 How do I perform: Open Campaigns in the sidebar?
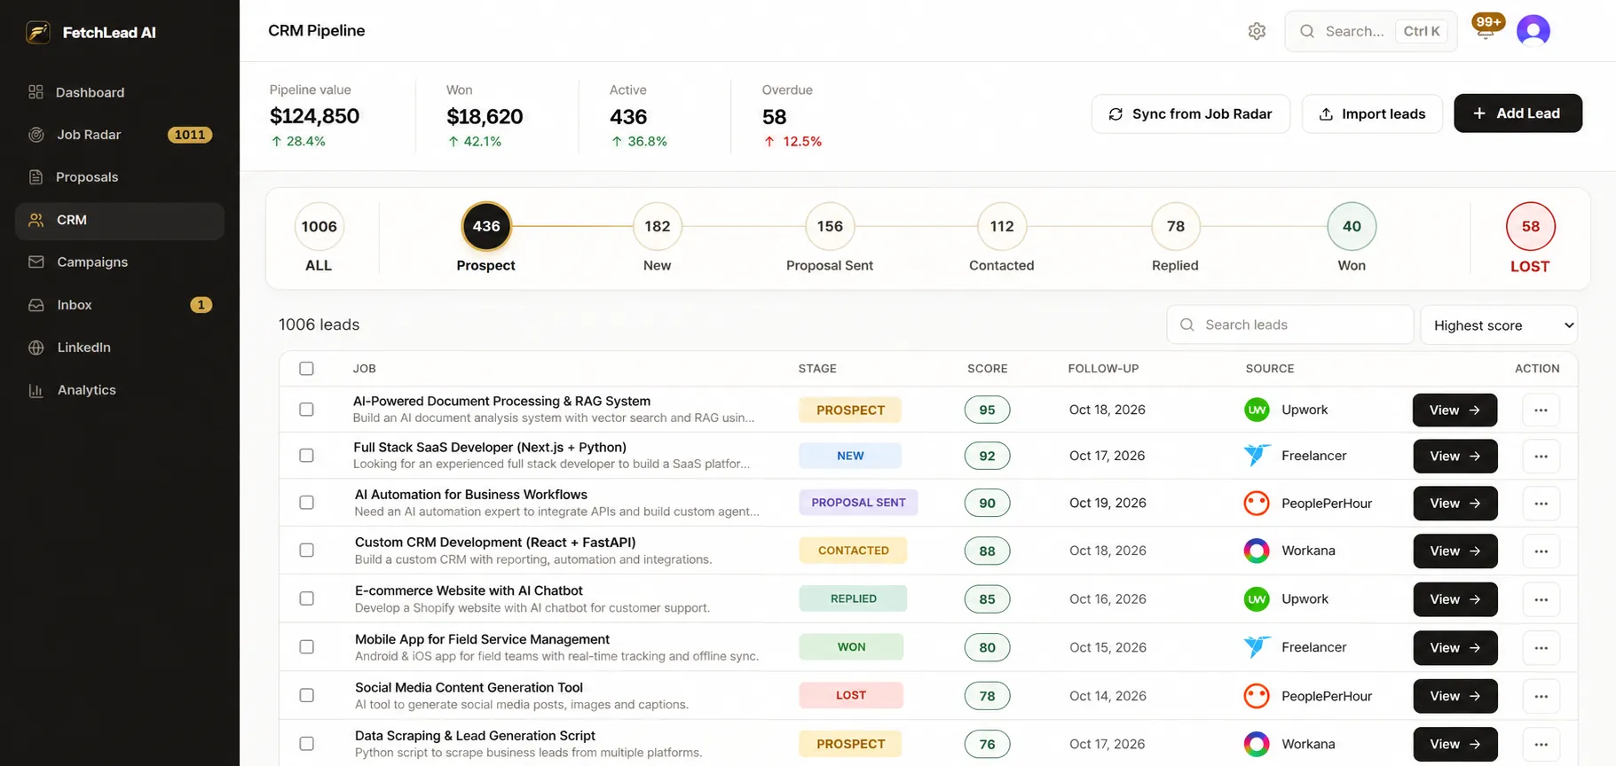tap(120, 262)
